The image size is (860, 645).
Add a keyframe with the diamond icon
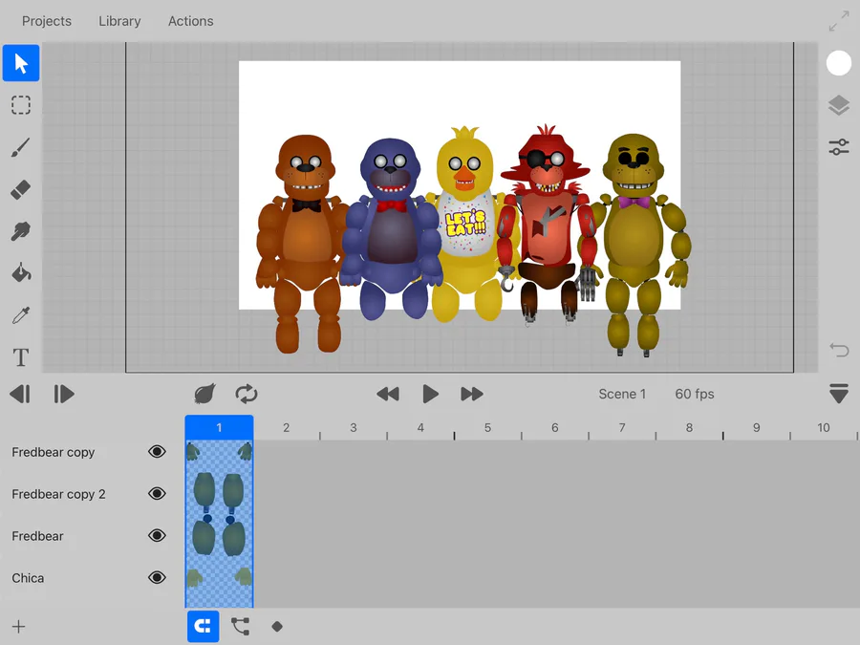tap(277, 626)
